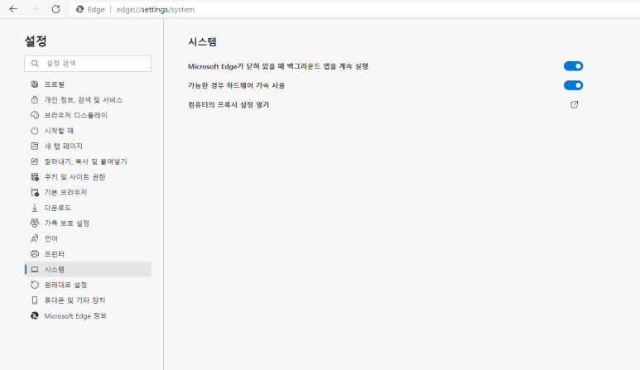Click the power icon beside 시작할 때

[35, 131]
